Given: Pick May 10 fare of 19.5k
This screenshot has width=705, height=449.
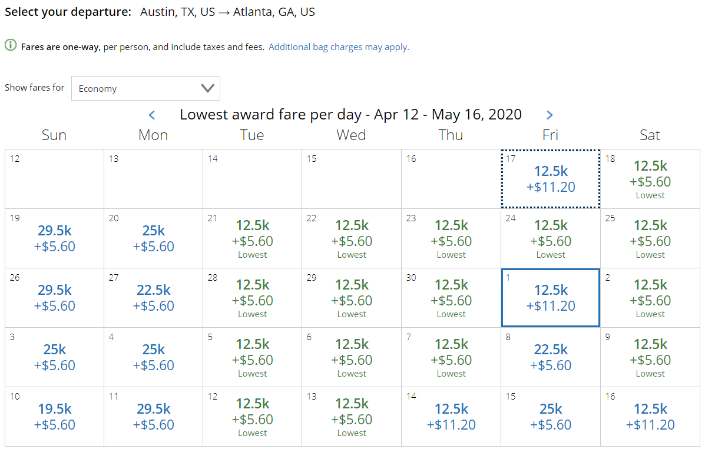Looking at the screenshot, I should (x=54, y=417).
